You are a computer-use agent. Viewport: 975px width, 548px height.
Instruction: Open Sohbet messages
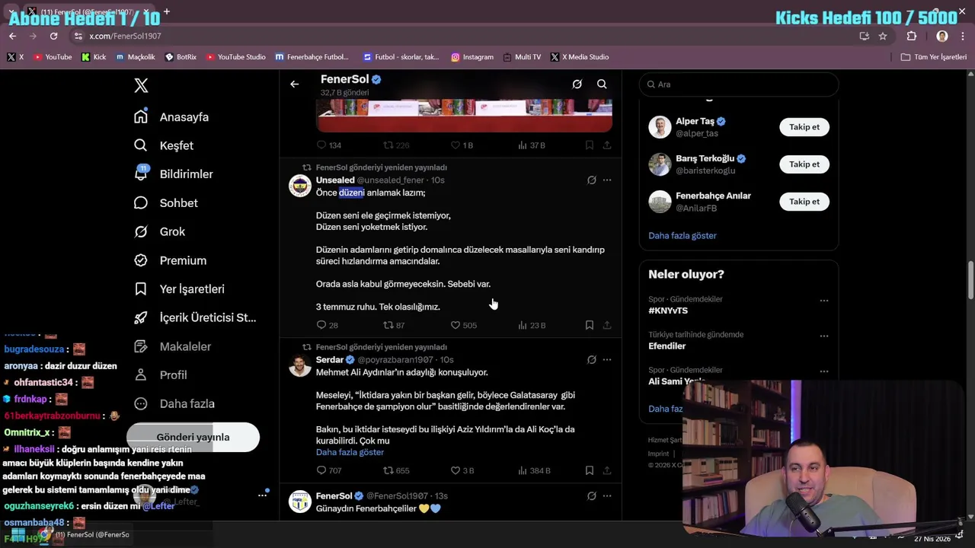pos(166,202)
